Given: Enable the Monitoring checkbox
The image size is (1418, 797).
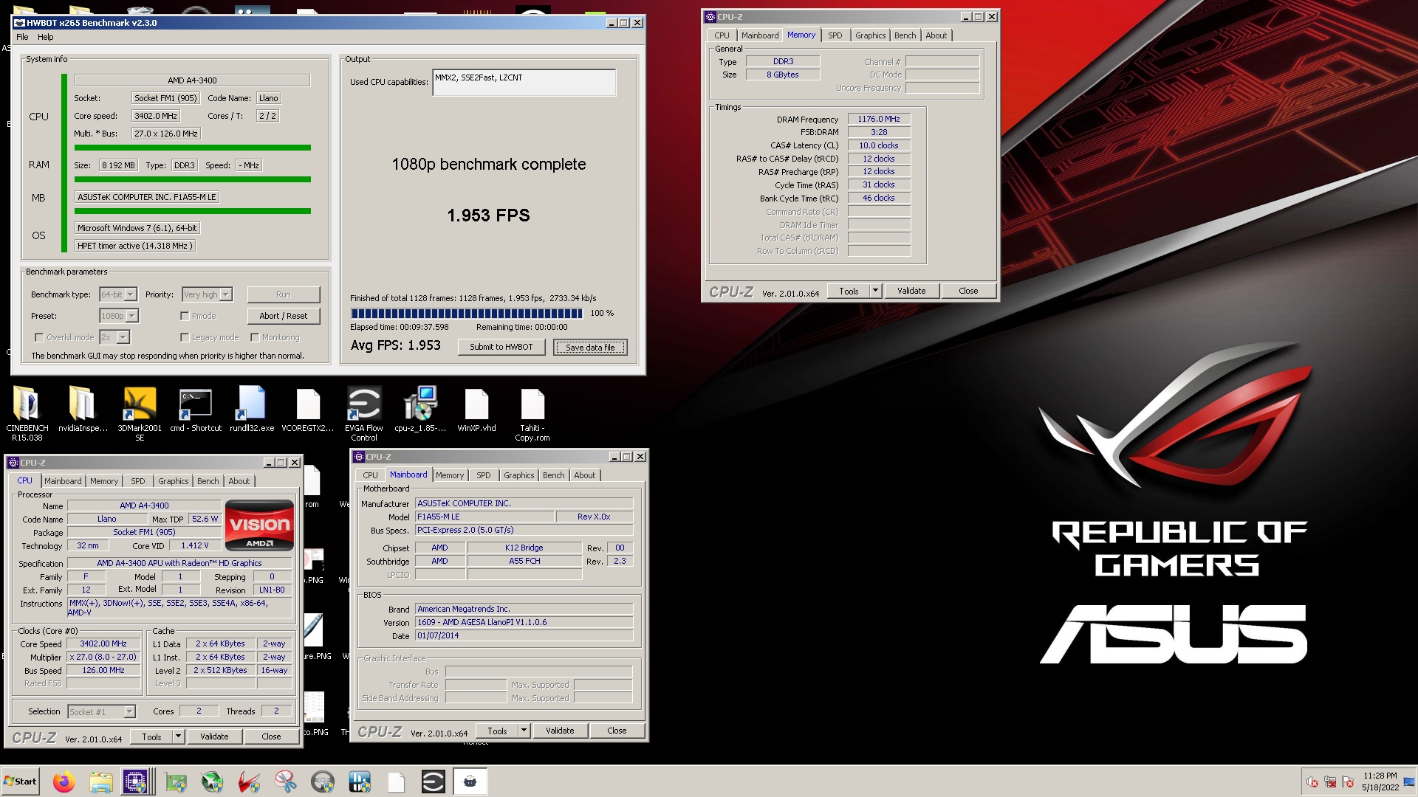Looking at the screenshot, I should click(x=255, y=337).
